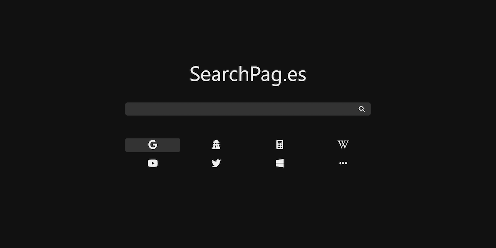Screen dimensions: 496x248
Task: Click the magnifying glass search button
Action: pos(361,109)
